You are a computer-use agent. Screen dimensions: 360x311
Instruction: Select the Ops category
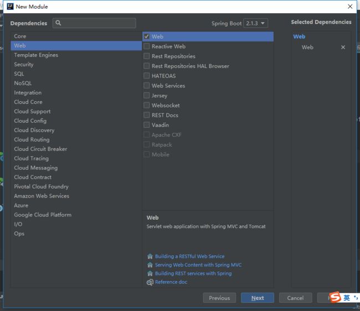pos(76,234)
